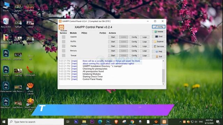Open Brave browser from the taskbar

(x=116, y=122)
